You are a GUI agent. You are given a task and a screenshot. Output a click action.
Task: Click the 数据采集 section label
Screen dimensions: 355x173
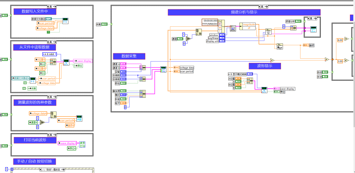coord(129,56)
